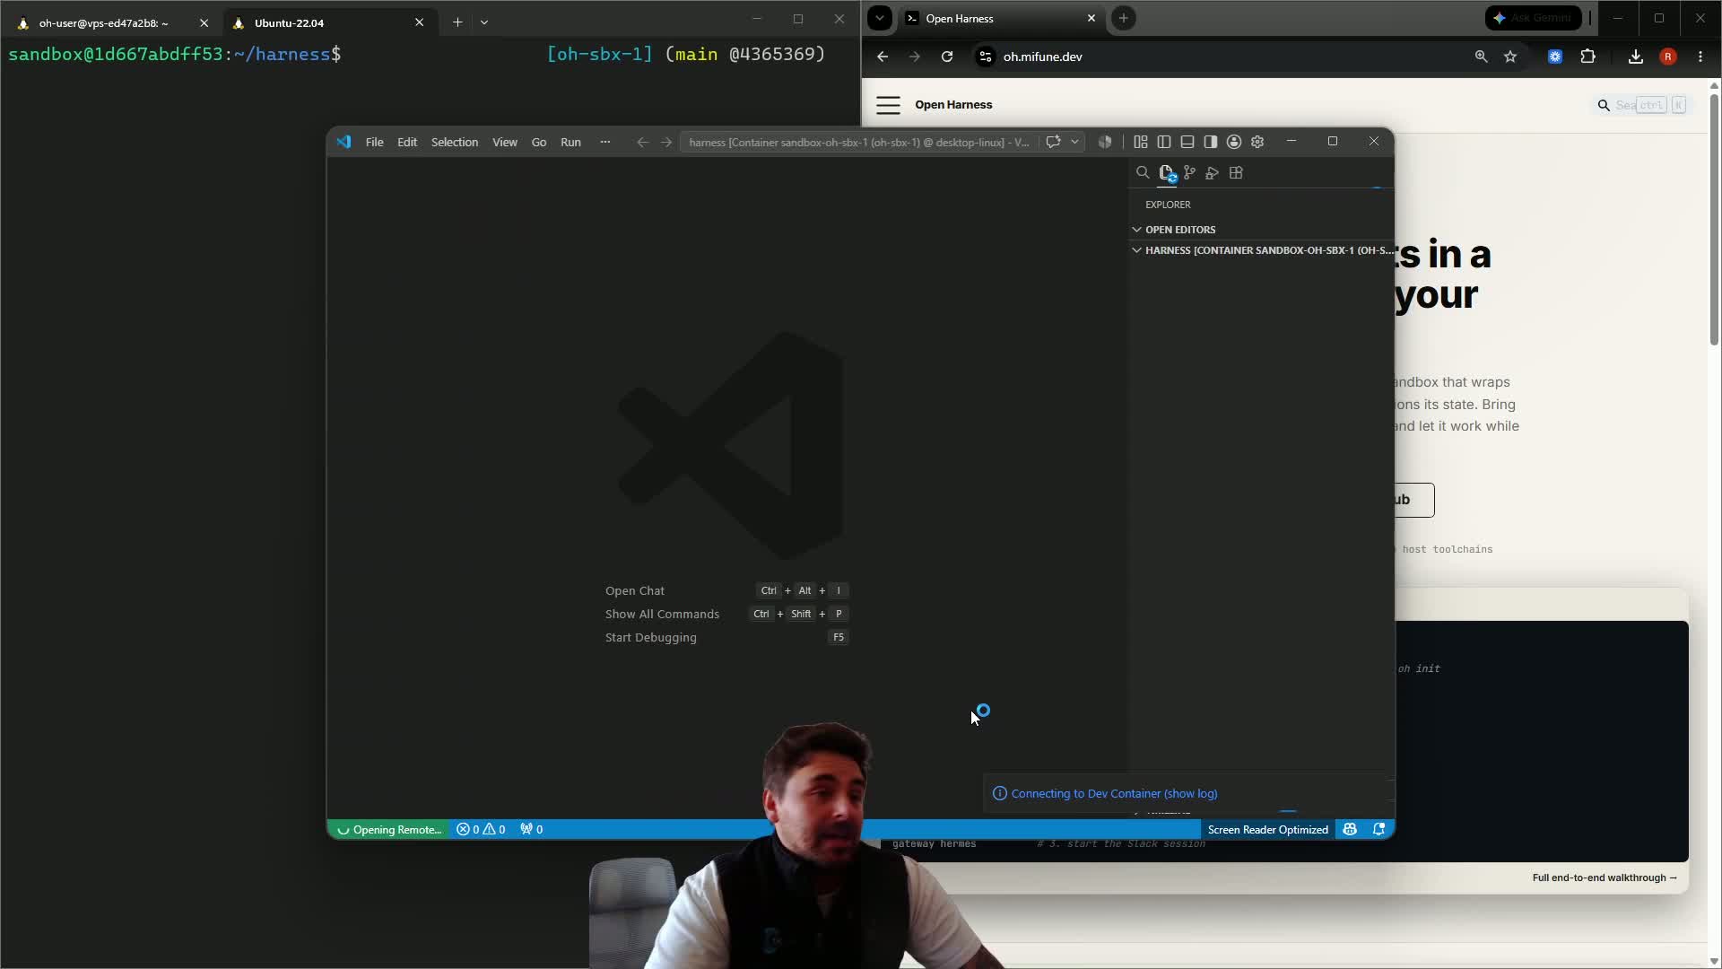Go back using VS Code navigation arrow
This screenshot has width=1722, height=969.
coord(642,142)
